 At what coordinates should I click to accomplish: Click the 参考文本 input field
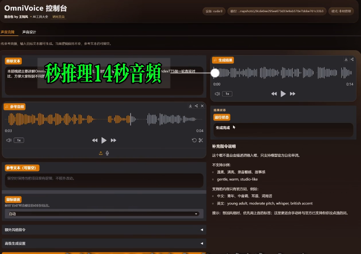[104, 180]
